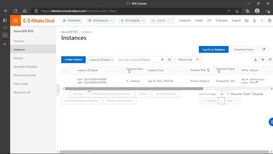Toggle the vertical tabs pane icon
Image resolution: width=273 pixels, height=154 pixels.
pyautogui.click(x=5, y=21)
